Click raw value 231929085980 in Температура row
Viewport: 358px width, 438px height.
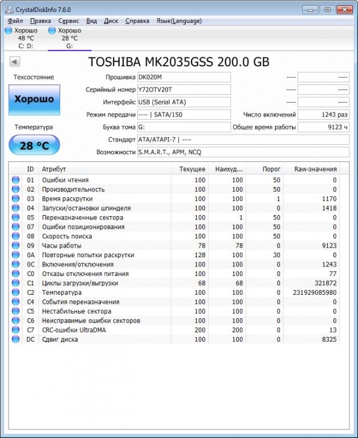click(315, 293)
